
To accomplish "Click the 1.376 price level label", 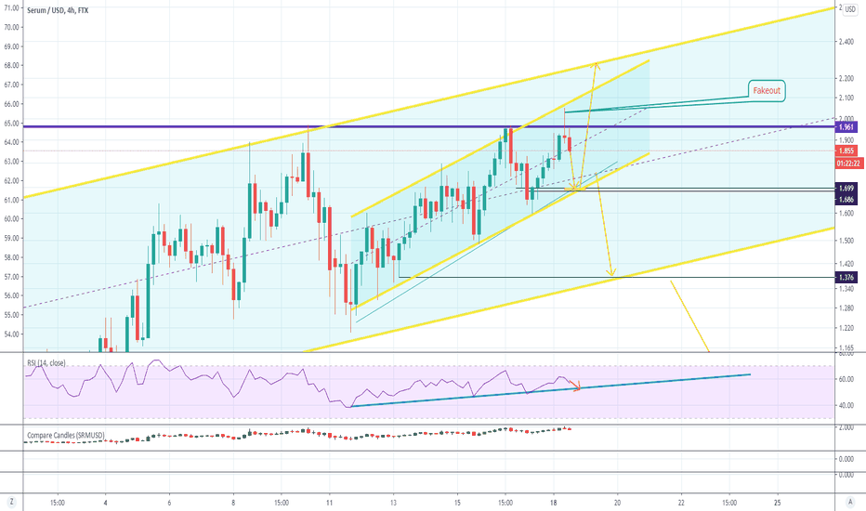I will coord(846,277).
